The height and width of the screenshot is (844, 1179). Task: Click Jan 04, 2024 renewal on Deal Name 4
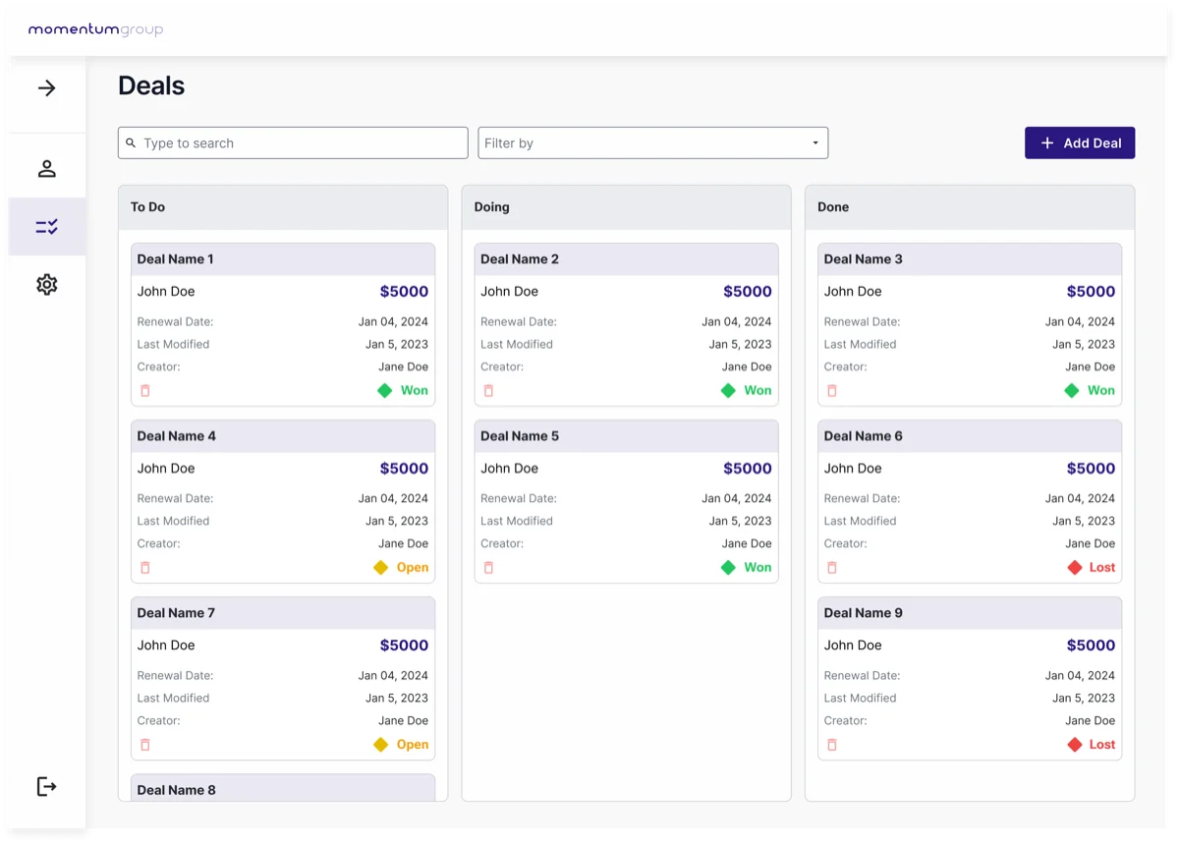[393, 499]
